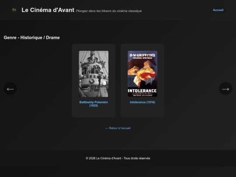Click the Retour à l'accueil link

118,128
